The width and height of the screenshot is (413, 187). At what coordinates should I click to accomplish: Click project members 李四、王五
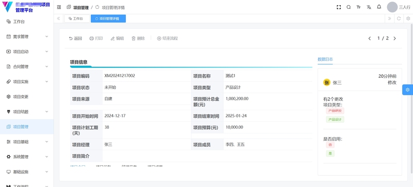tap(235, 145)
